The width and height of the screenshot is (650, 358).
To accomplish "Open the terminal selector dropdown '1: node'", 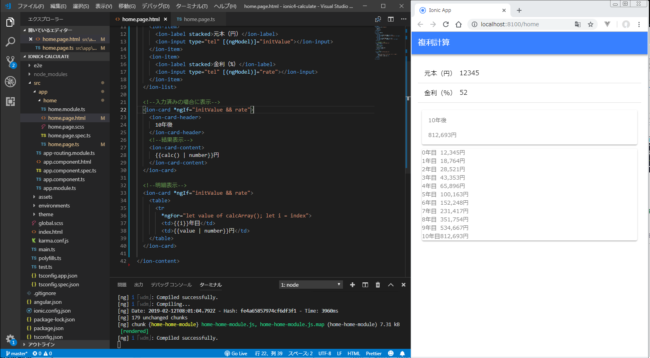I will 311,285.
